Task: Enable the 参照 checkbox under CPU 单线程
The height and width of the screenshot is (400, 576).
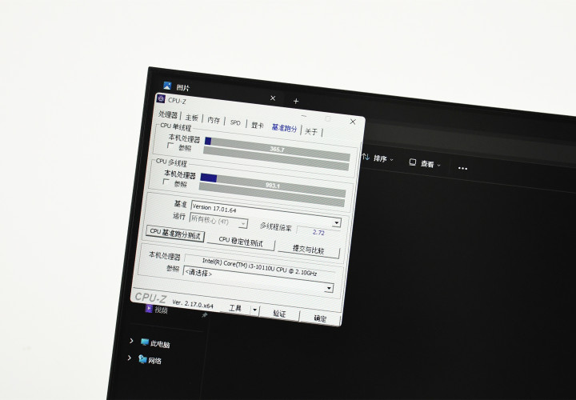Action: point(170,146)
